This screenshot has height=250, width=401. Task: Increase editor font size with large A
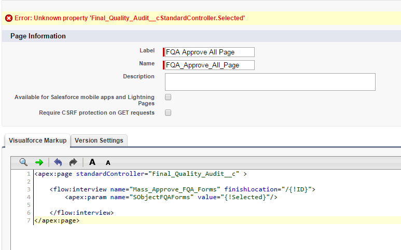[x=92, y=162]
